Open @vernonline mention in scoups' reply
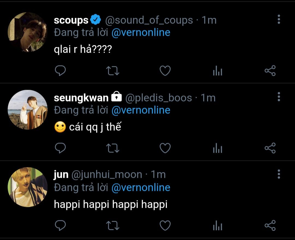The height and width of the screenshot is (240, 295). (141, 33)
